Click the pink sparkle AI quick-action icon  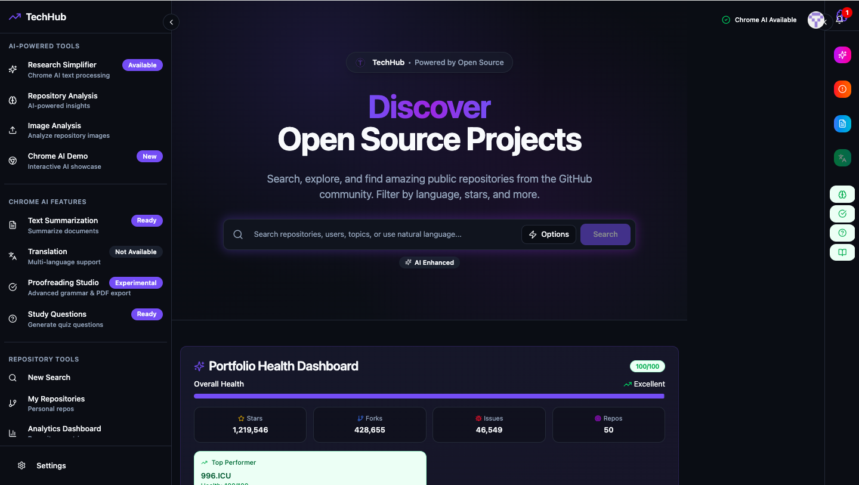pos(842,55)
